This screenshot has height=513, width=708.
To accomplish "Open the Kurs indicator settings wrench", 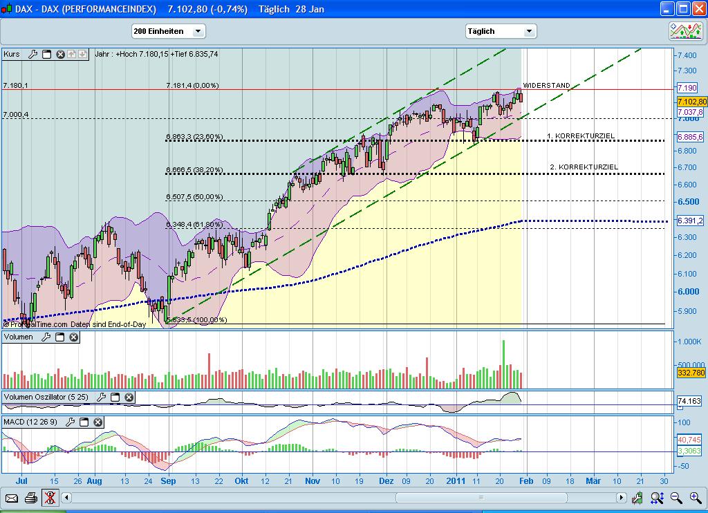I will point(32,55).
